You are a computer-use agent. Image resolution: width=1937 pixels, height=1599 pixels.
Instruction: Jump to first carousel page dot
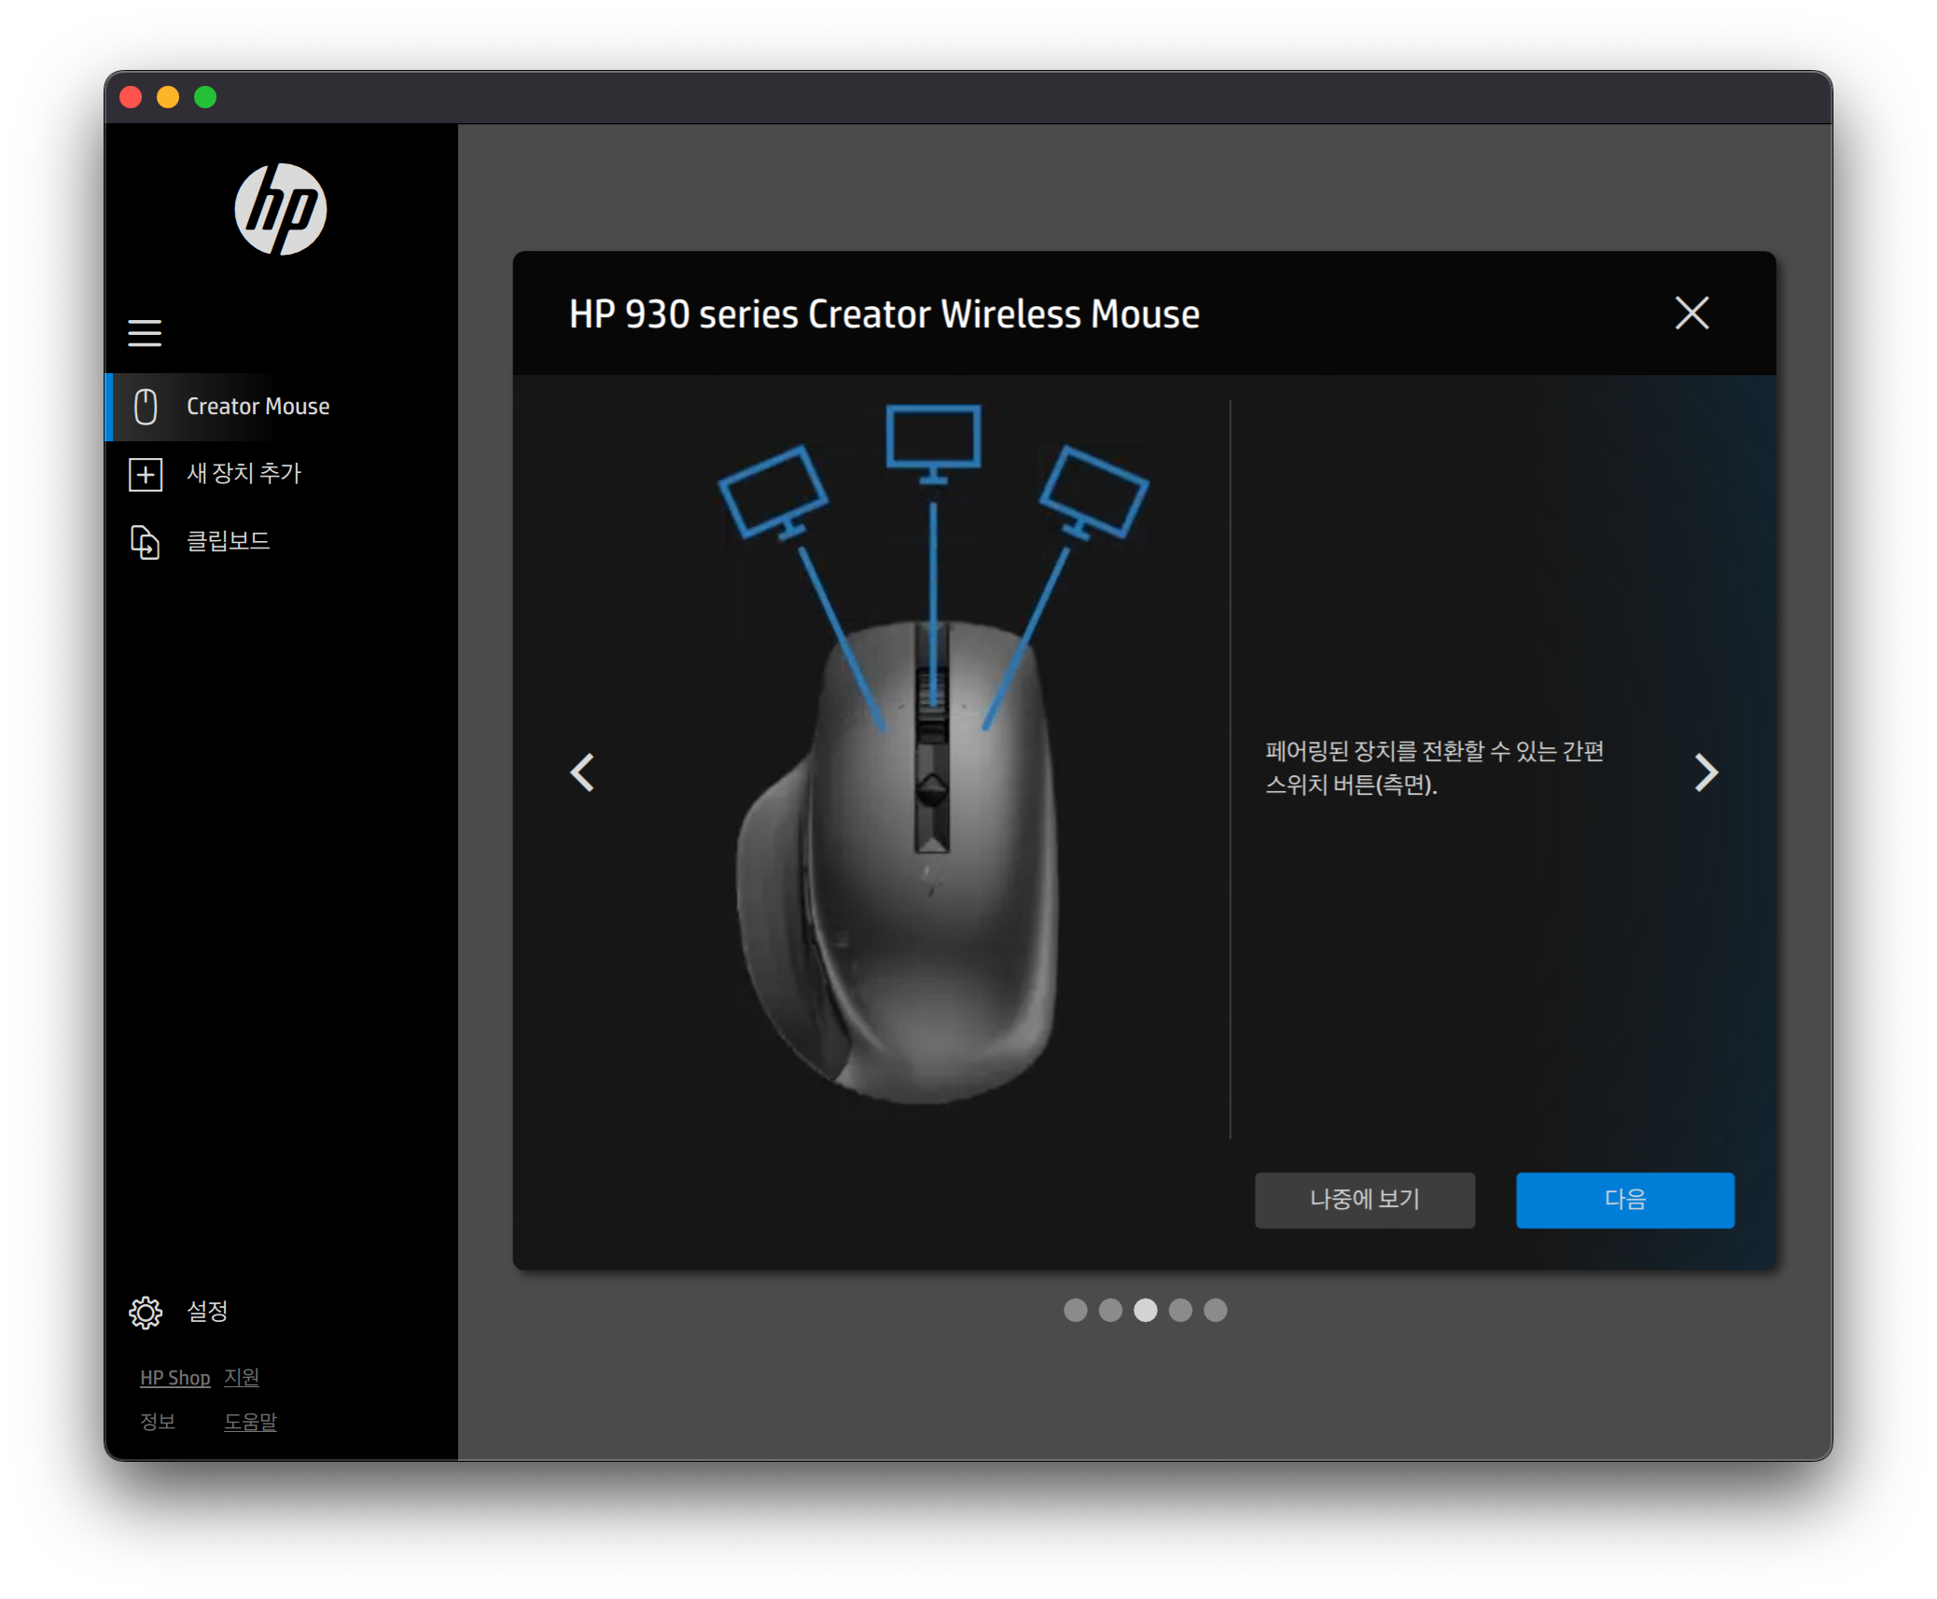point(1075,1311)
